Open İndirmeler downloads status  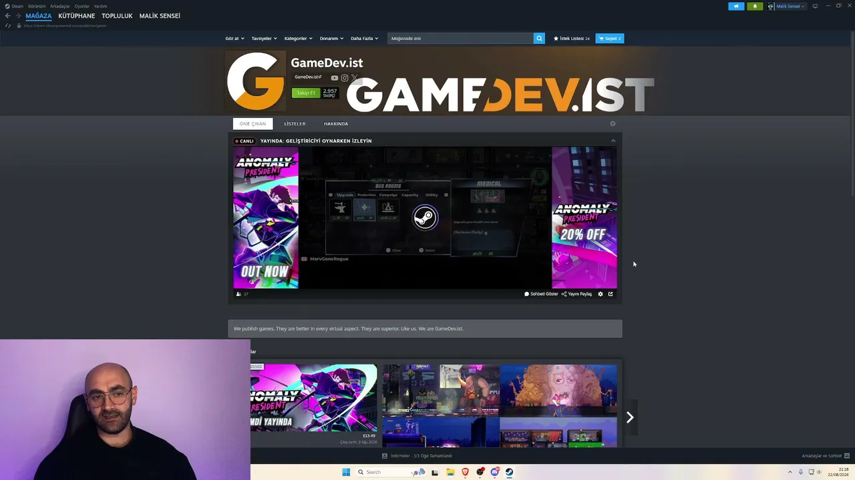pyautogui.click(x=421, y=456)
